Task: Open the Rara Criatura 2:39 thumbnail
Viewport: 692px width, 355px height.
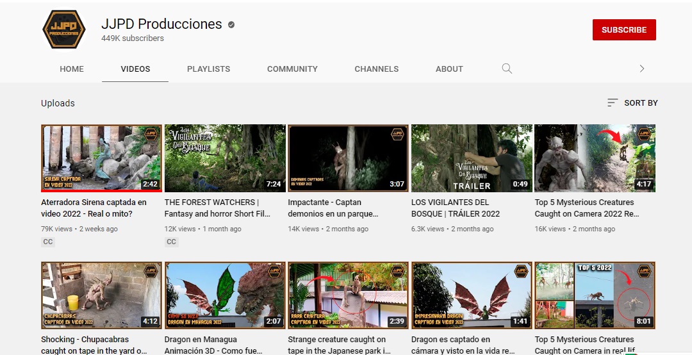Action: pyautogui.click(x=348, y=295)
